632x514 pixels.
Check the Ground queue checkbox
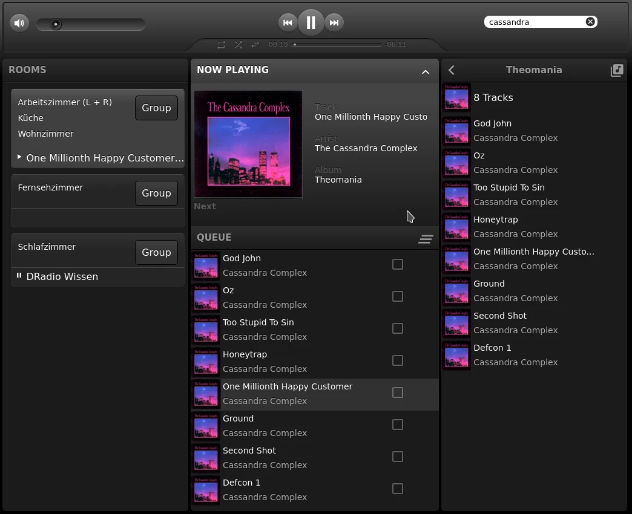pyautogui.click(x=397, y=425)
